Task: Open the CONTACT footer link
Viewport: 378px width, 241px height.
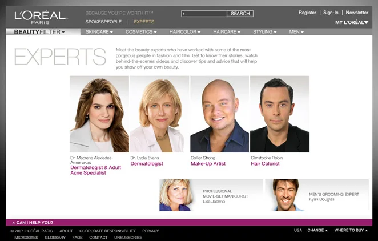Action: pos(98,238)
